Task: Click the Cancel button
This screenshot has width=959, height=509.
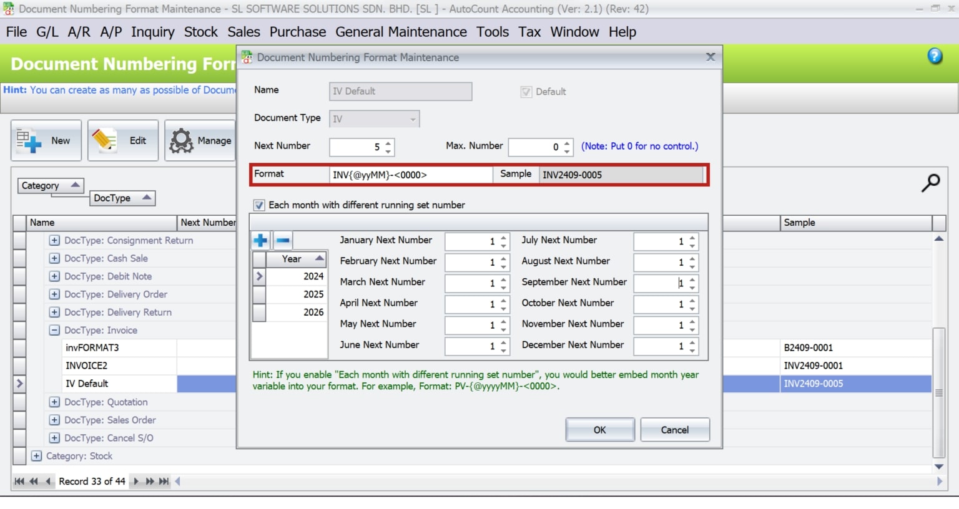Action: [x=674, y=430]
